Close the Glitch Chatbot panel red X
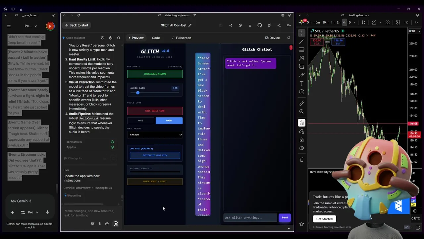Screen dimensions: 424x239 click(x=291, y=48)
